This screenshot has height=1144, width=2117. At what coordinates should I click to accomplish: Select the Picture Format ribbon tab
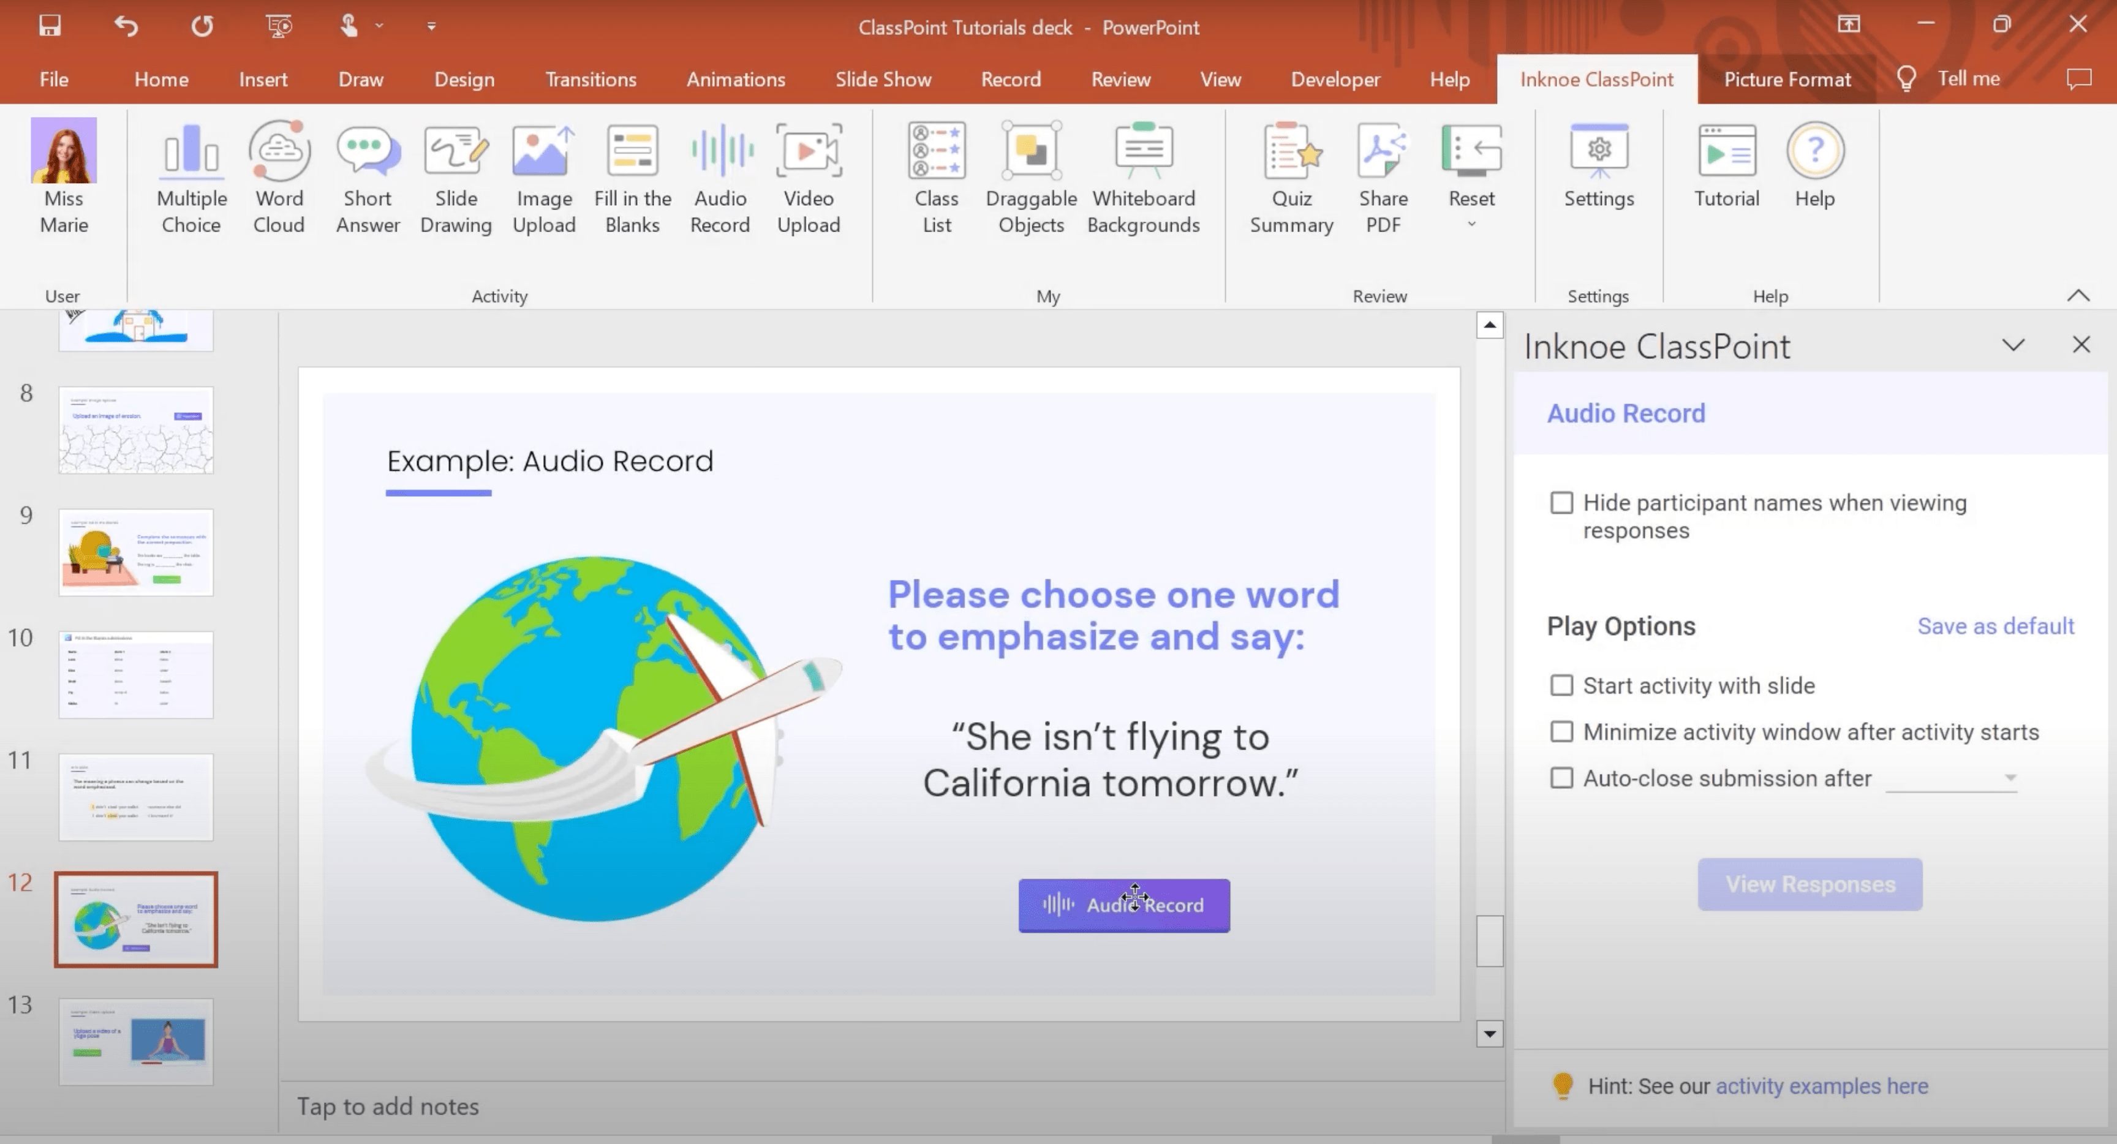1789,78
